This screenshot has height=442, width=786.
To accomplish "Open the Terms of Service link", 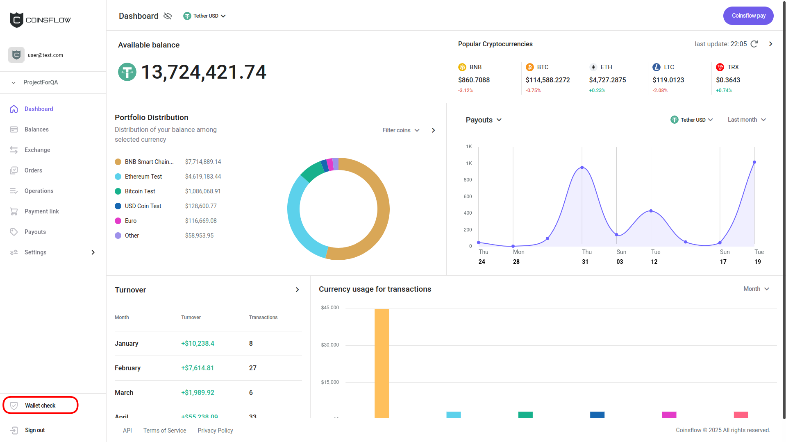I will click(165, 431).
